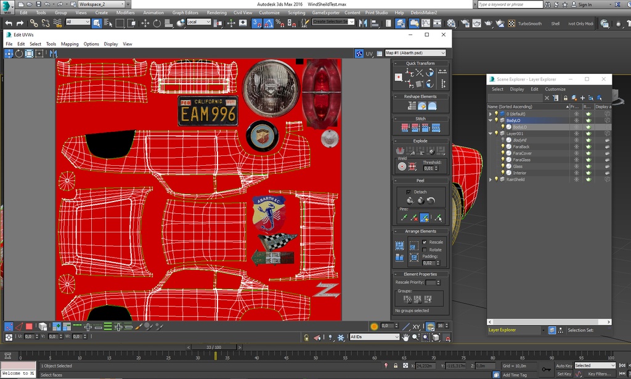Click the Undo arrow in main toolbar
This screenshot has height=379, width=631.
pos(8,23)
